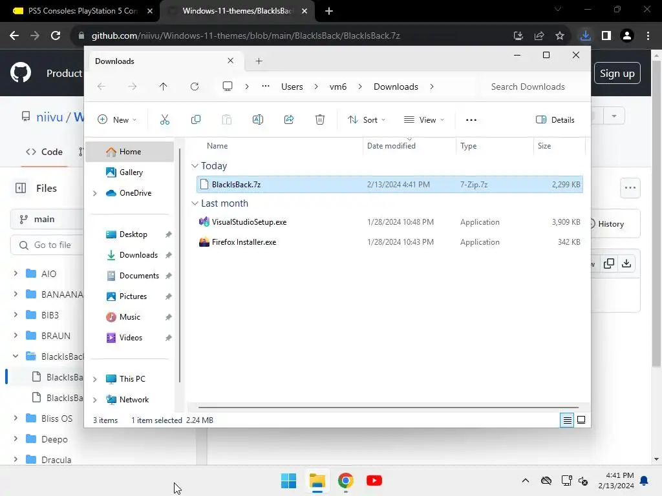Open Desktop quick access folder

tap(133, 234)
